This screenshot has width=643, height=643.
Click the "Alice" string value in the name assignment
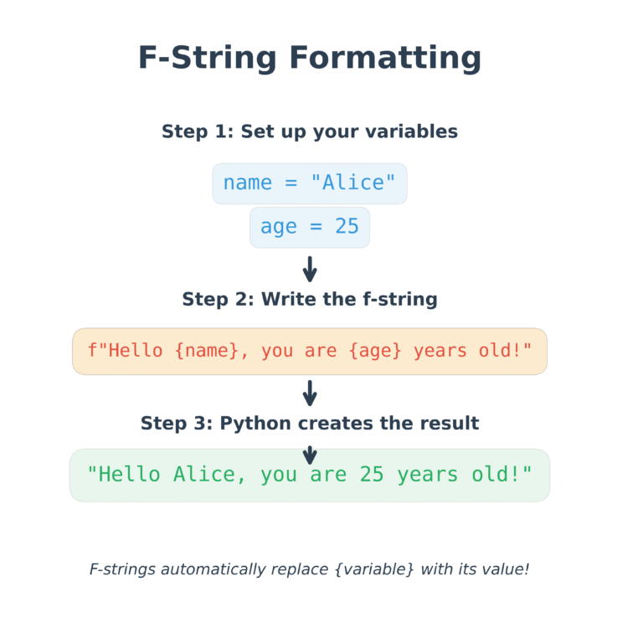tap(352, 183)
